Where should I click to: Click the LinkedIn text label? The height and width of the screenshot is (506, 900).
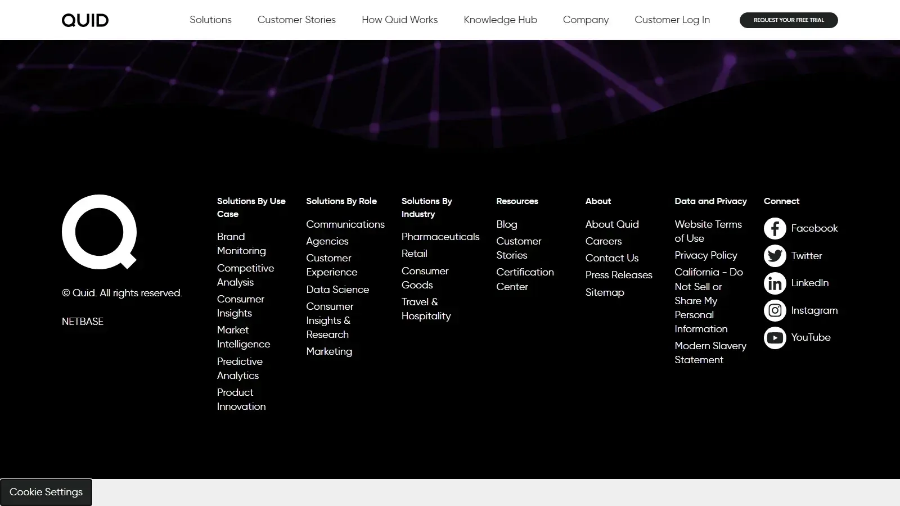pos(809,283)
